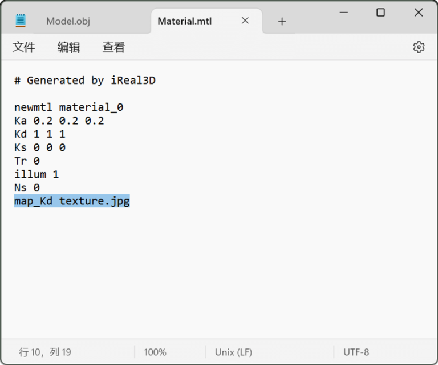Click the highlighted map_Kd texture.jpg line
438x365 pixels.
point(72,201)
